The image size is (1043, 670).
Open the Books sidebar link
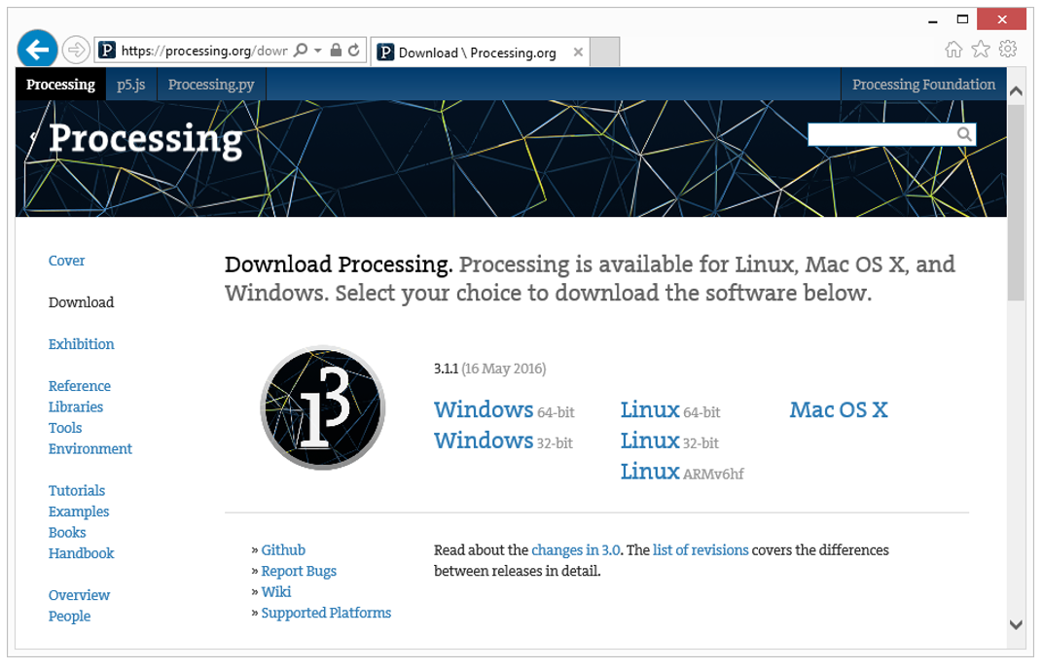tap(67, 533)
